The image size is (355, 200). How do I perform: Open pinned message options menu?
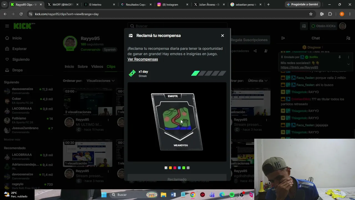pyautogui.click(x=349, y=57)
